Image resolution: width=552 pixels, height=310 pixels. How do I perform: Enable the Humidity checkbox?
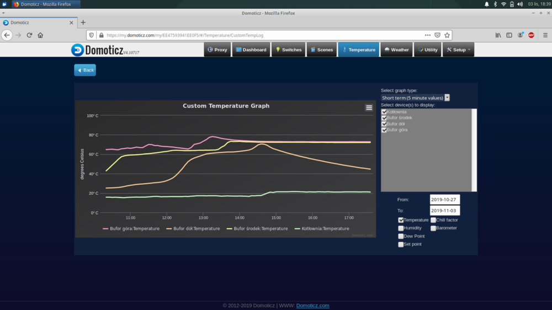pyautogui.click(x=401, y=228)
